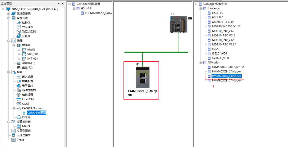This screenshot has height=147, width=288.
Task: Expand the MAIN program node
Action: pyautogui.click(x=19, y=50)
